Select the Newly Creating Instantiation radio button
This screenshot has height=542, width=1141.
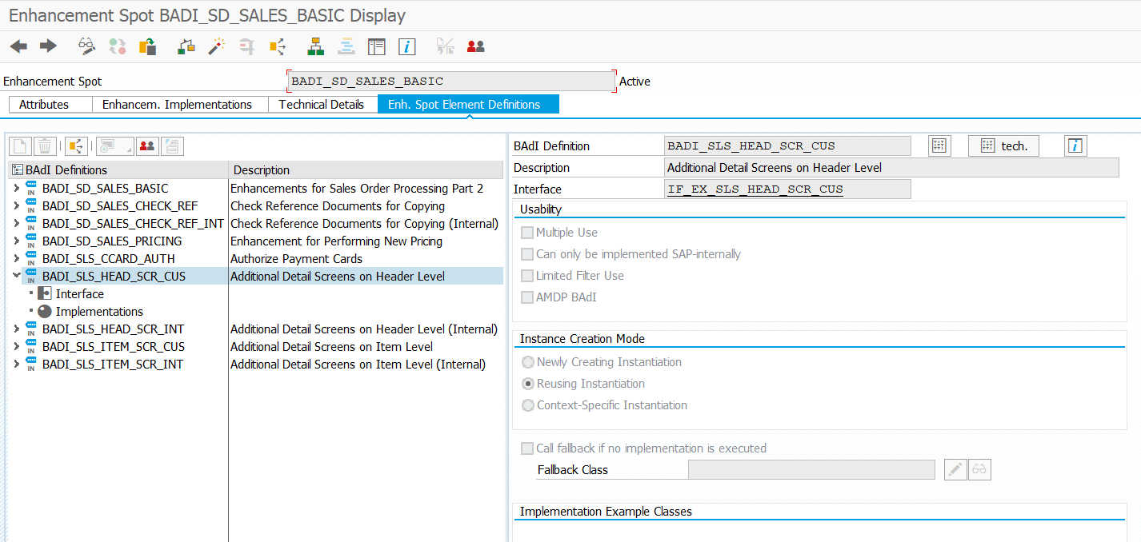coord(528,362)
